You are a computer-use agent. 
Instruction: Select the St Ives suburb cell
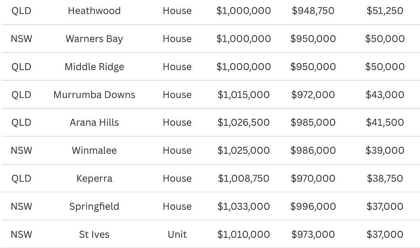tap(94, 234)
